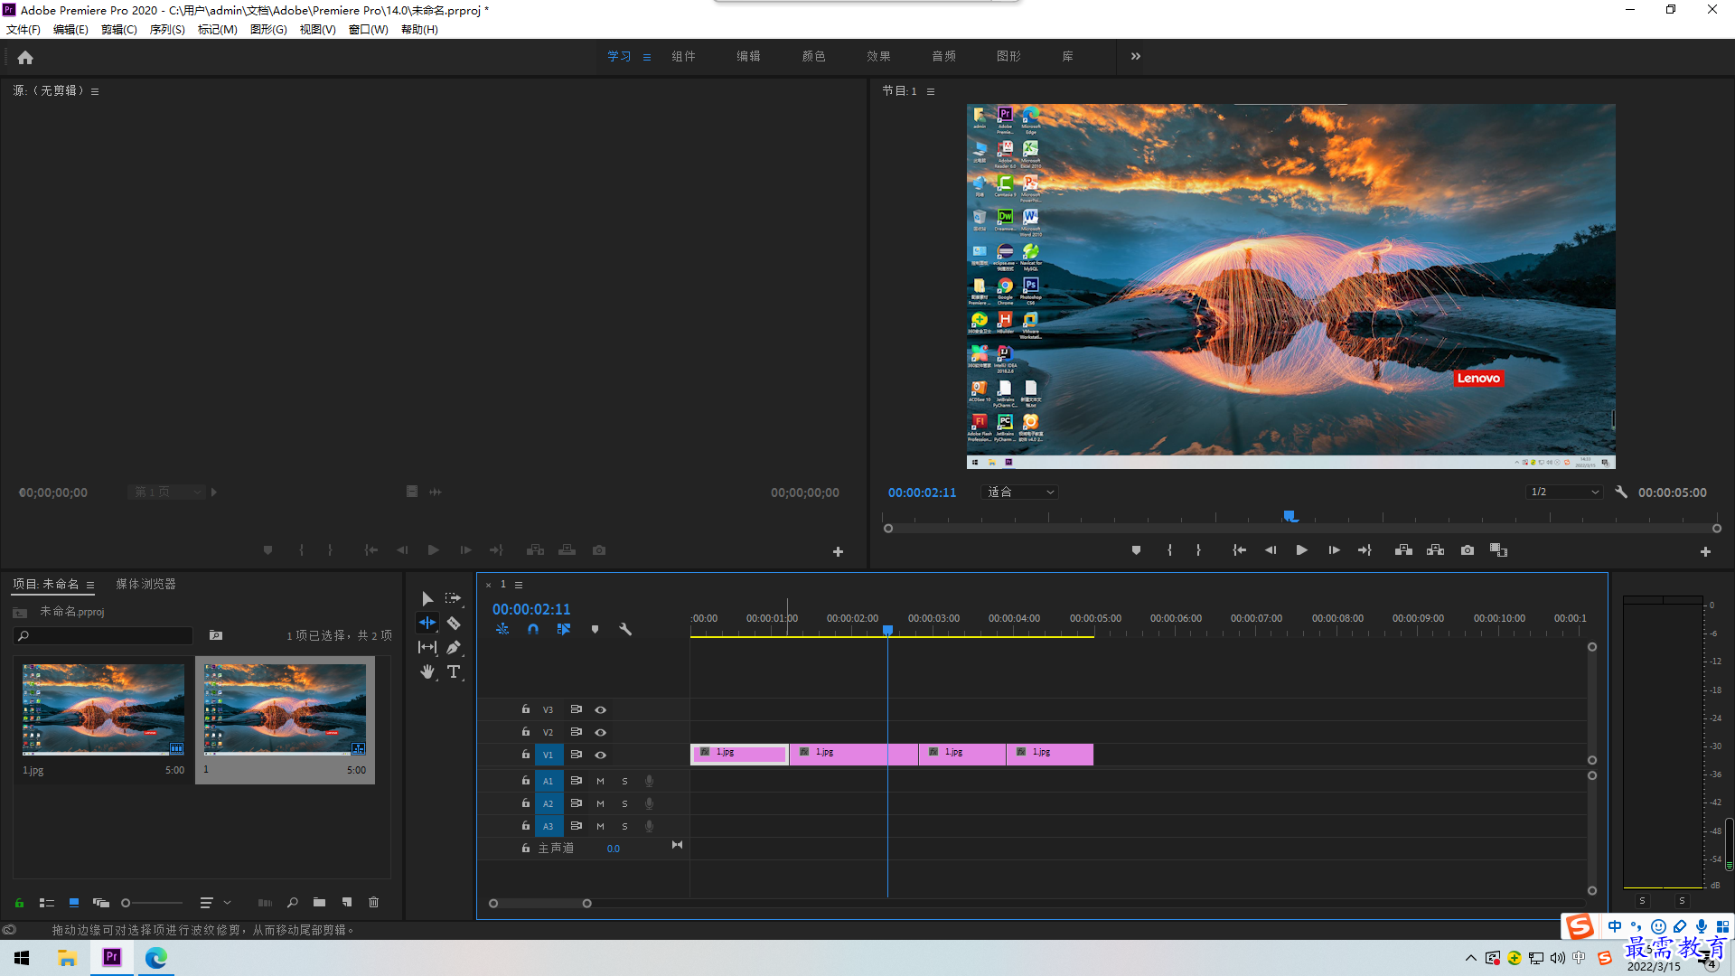Go to In point in Program Monitor
Viewport: 1735px width, 976px height.
[1240, 550]
